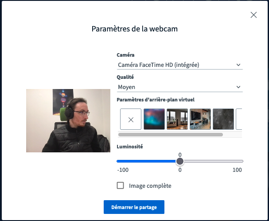269x221 pixels.
Task: Click the Caméra label
Action: [125, 55]
